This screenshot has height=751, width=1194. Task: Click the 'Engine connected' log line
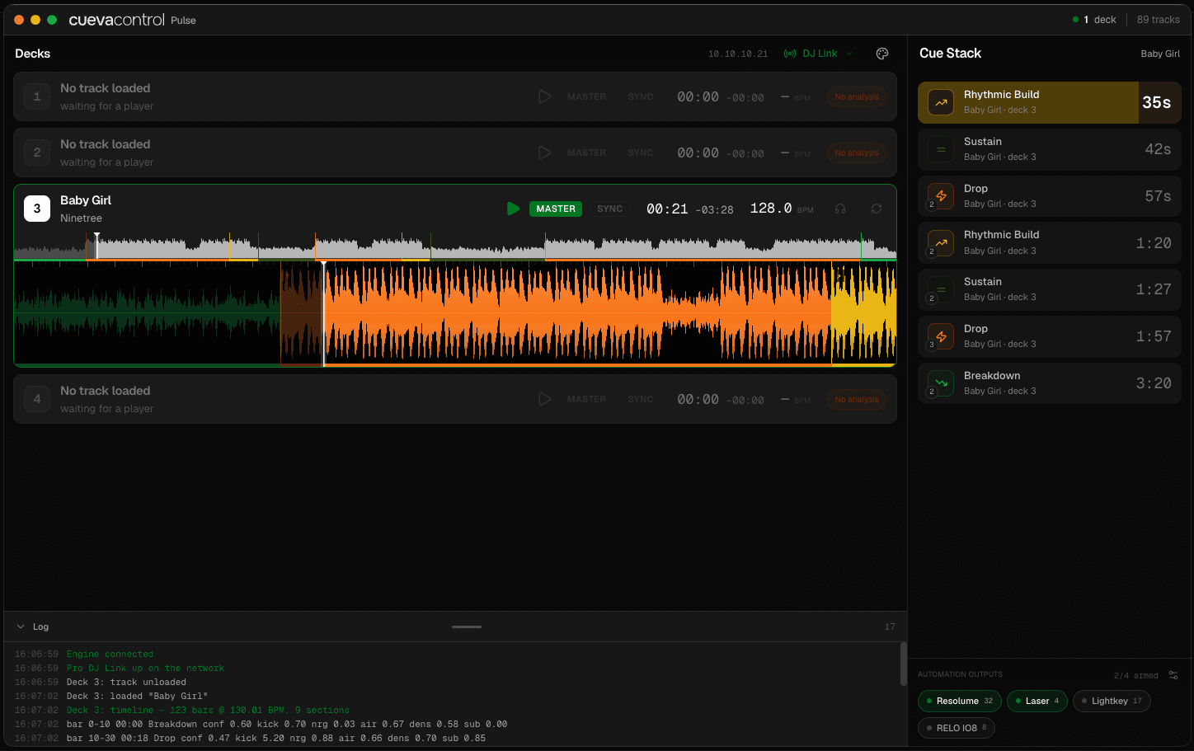[x=110, y=655]
